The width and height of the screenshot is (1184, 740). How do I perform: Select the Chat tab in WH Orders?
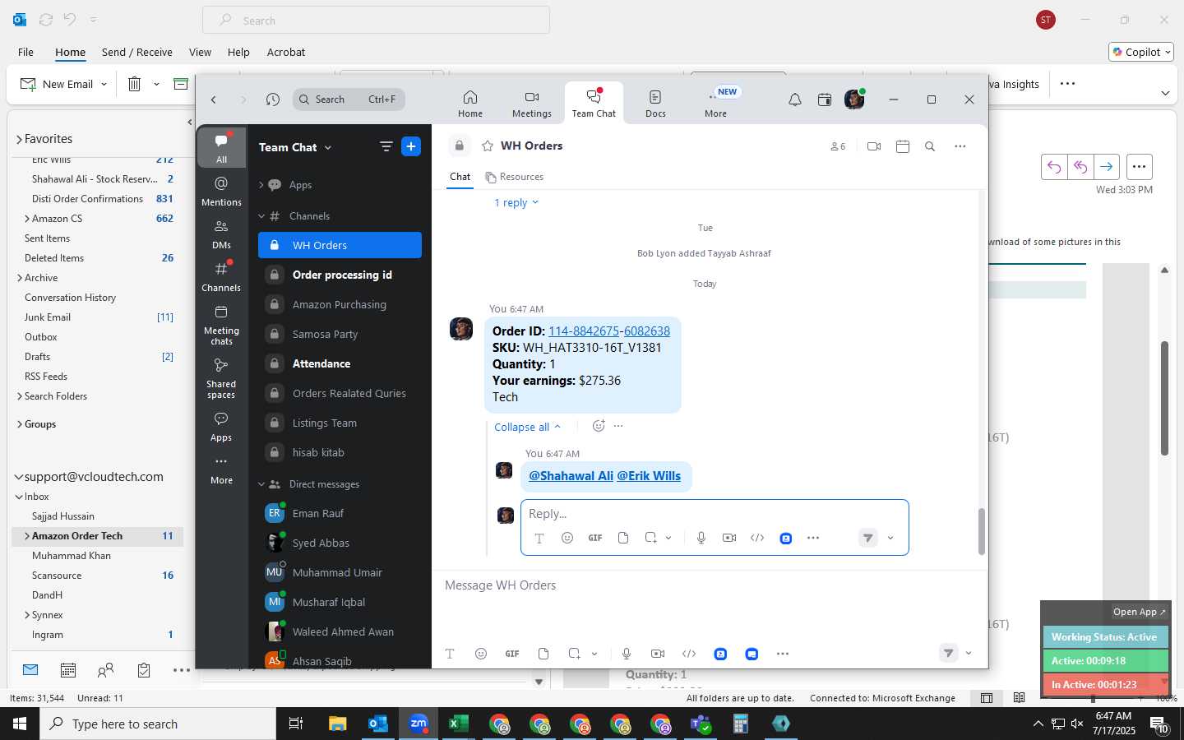(x=460, y=177)
